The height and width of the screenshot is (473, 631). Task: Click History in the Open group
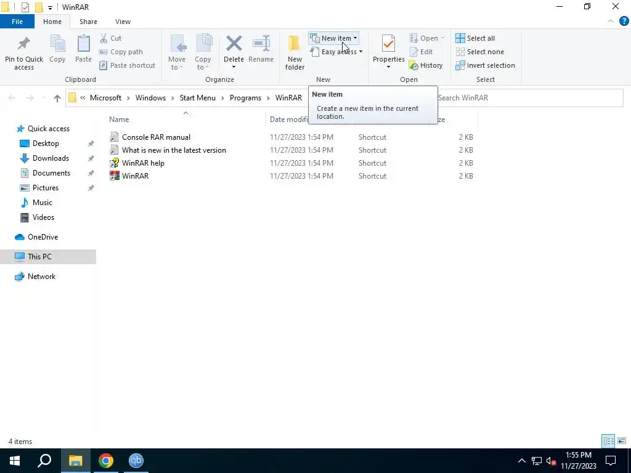[426, 65]
